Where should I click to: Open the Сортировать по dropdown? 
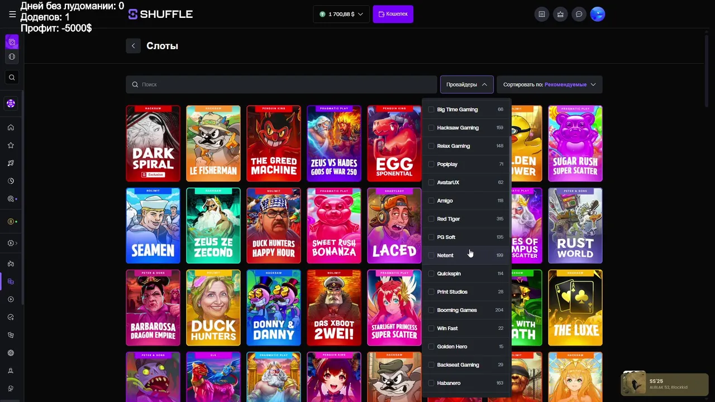click(x=550, y=84)
